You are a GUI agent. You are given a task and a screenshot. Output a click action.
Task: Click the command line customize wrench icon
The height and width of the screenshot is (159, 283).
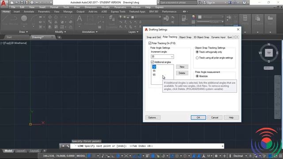[68, 146]
